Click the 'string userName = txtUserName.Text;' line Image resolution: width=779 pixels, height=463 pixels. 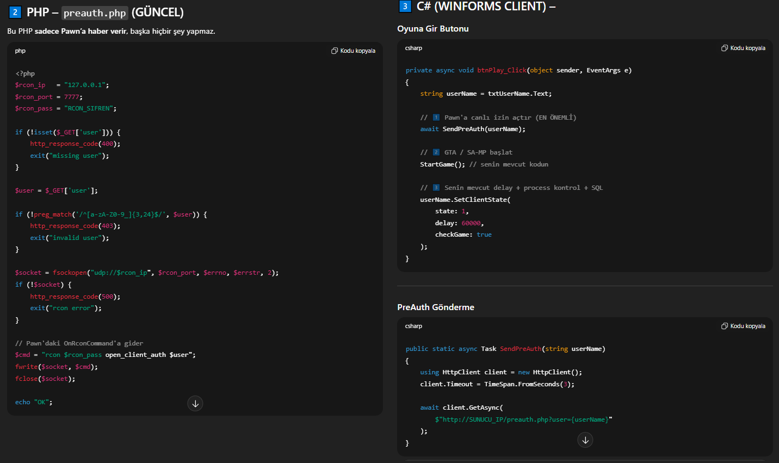[x=486, y=94]
